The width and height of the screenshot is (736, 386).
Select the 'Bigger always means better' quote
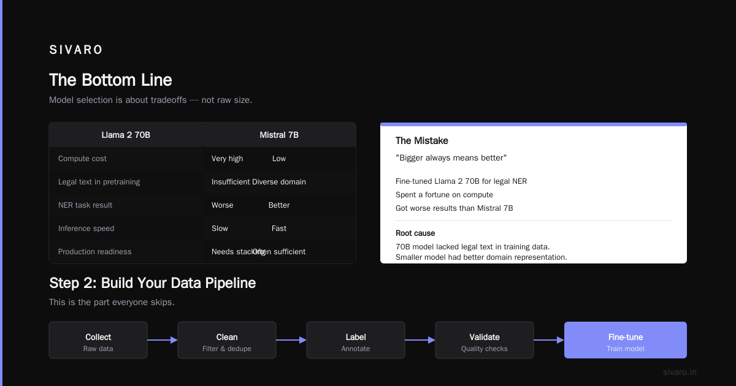(451, 158)
